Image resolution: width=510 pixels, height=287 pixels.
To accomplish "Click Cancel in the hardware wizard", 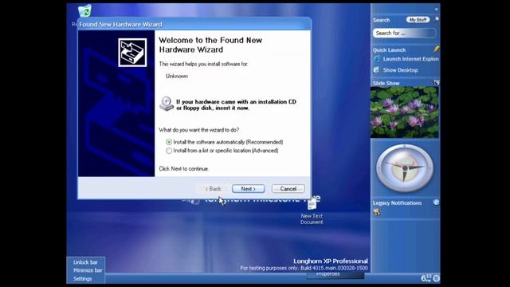I will coord(288,189).
